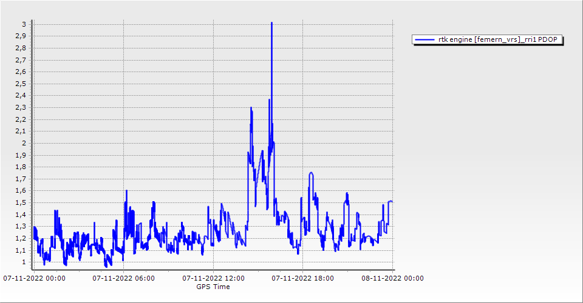Image resolution: width=583 pixels, height=303 pixels.
Task: Click the y-axis value 2 label
Action: (x=24, y=143)
